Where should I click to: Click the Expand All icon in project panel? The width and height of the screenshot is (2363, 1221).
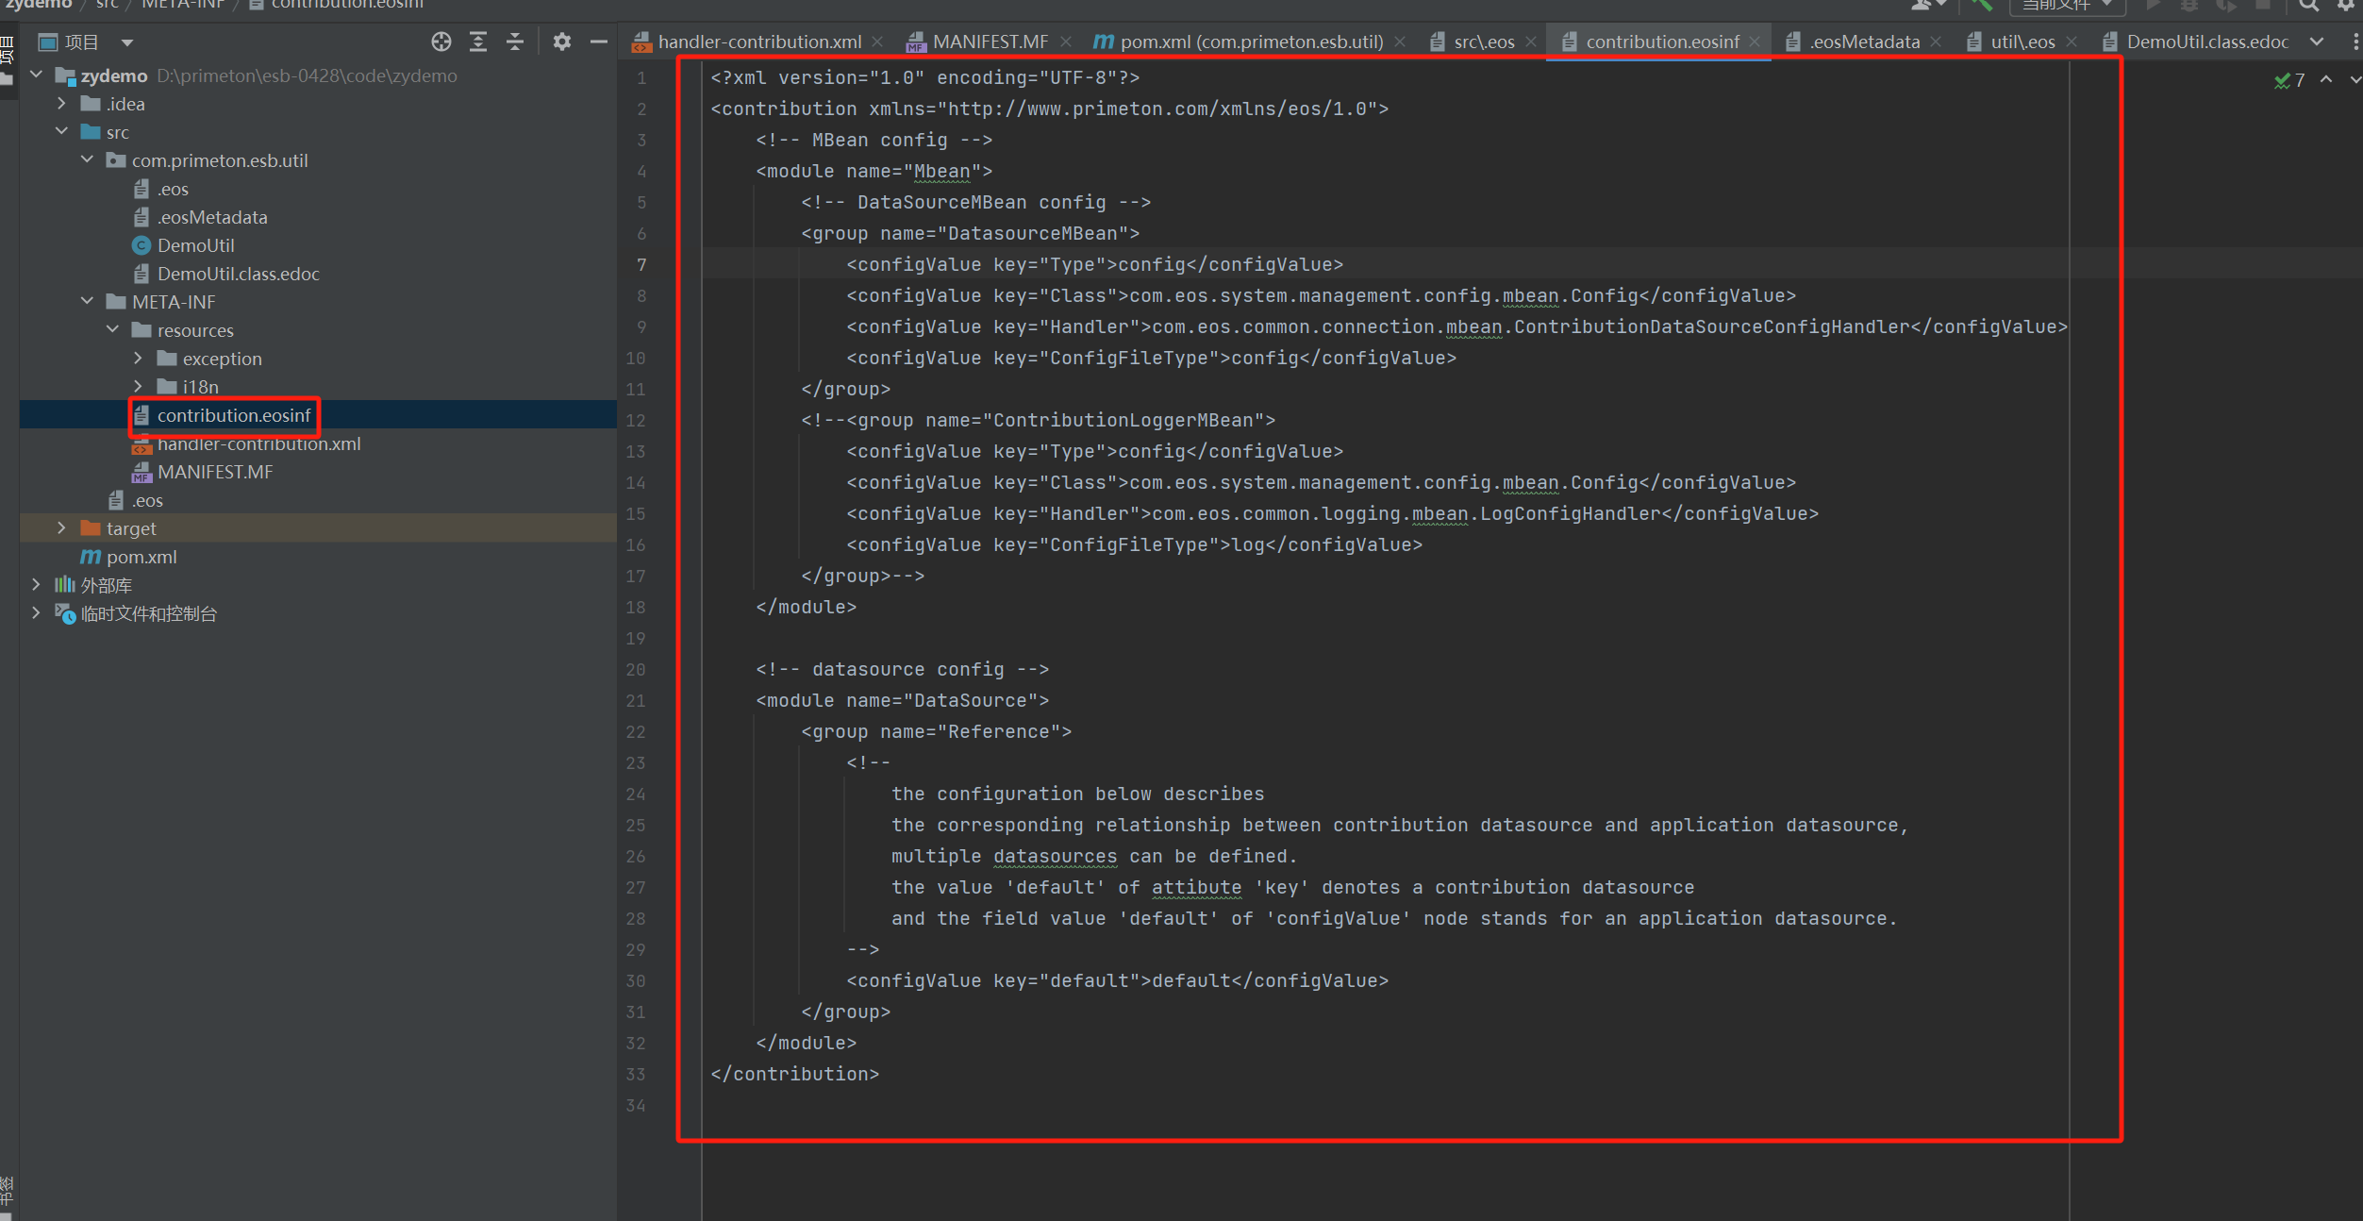pos(478,42)
